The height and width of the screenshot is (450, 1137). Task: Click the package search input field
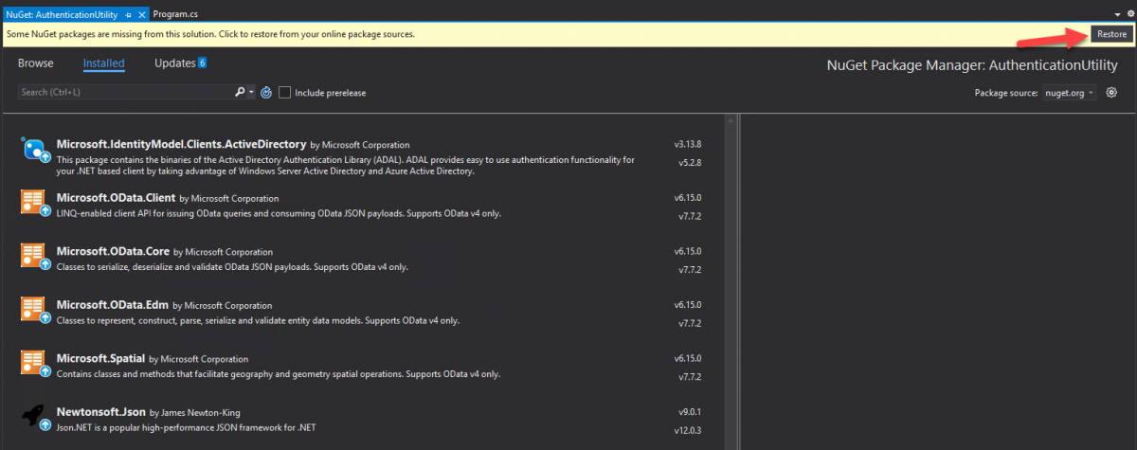[123, 93]
